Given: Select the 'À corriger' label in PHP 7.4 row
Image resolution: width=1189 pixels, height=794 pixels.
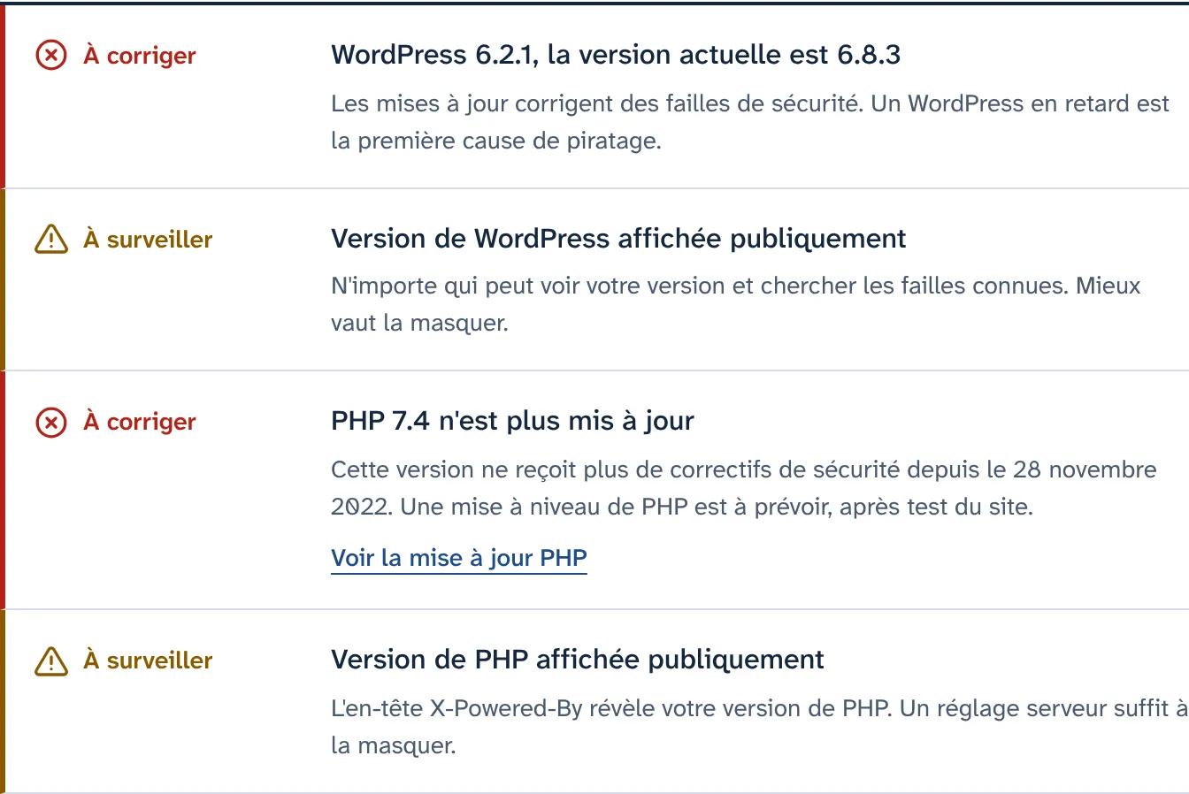Looking at the screenshot, I should tap(140, 422).
